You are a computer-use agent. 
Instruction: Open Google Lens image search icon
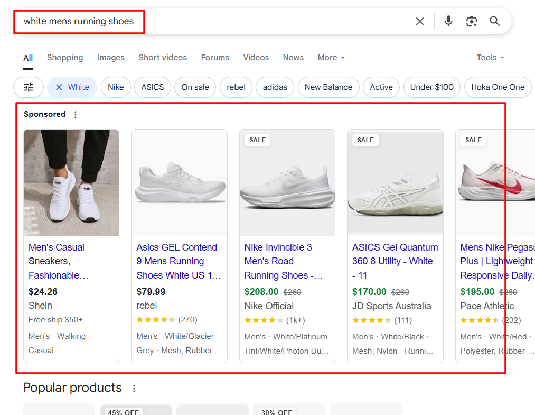[x=472, y=21]
